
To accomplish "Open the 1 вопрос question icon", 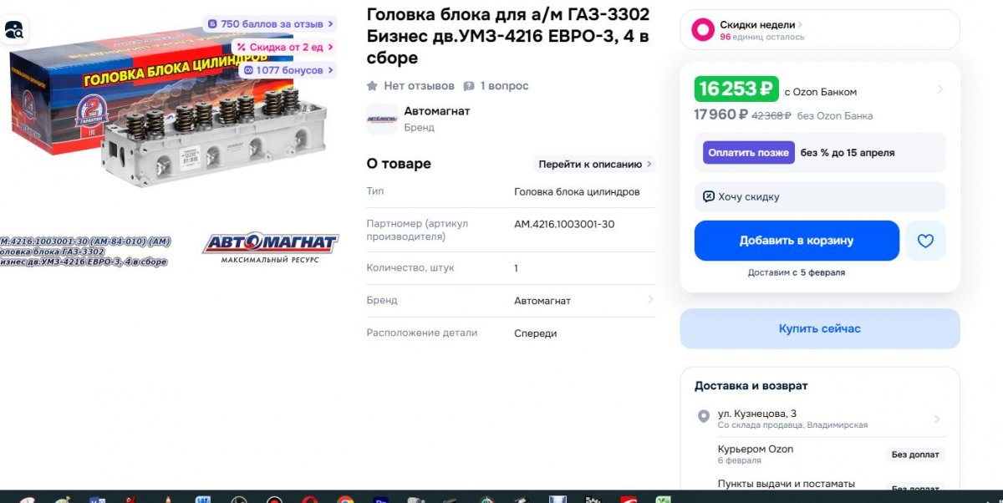I will click(469, 86).
